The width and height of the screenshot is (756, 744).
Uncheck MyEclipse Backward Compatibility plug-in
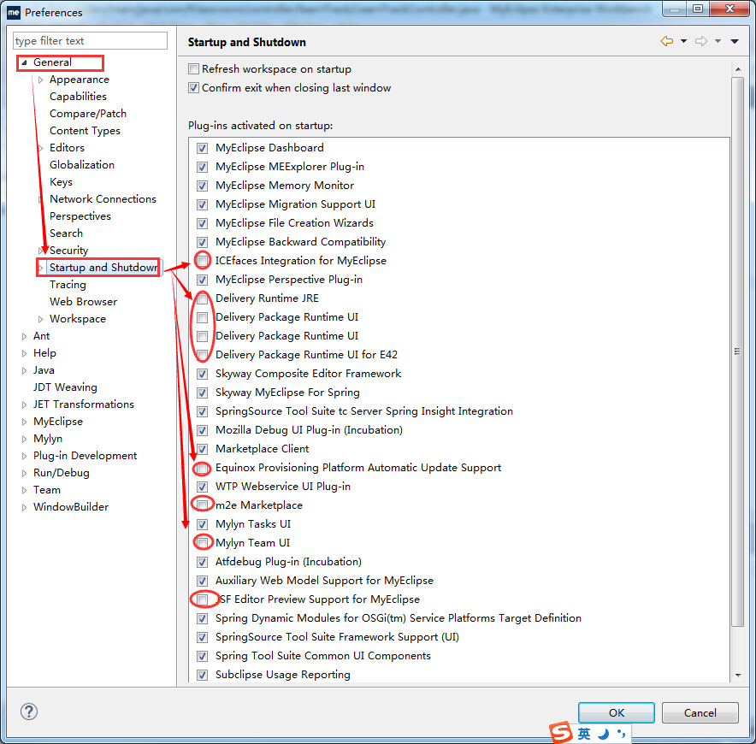pos(203,242)
